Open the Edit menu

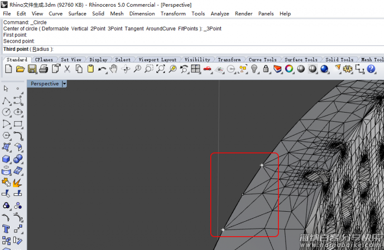(x=21, y=14)
